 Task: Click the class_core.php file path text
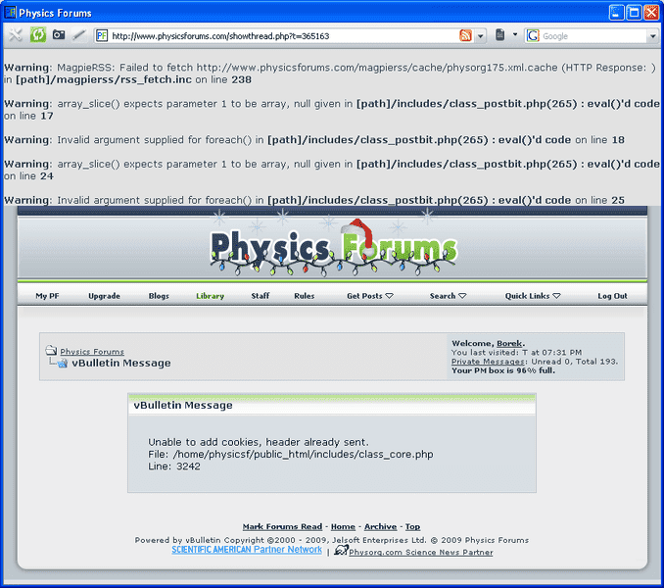pos(304,454)
